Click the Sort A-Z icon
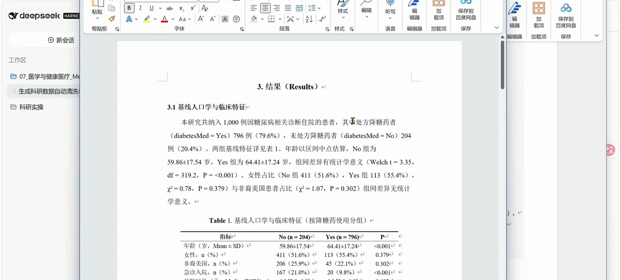 (x=309, y=19)
